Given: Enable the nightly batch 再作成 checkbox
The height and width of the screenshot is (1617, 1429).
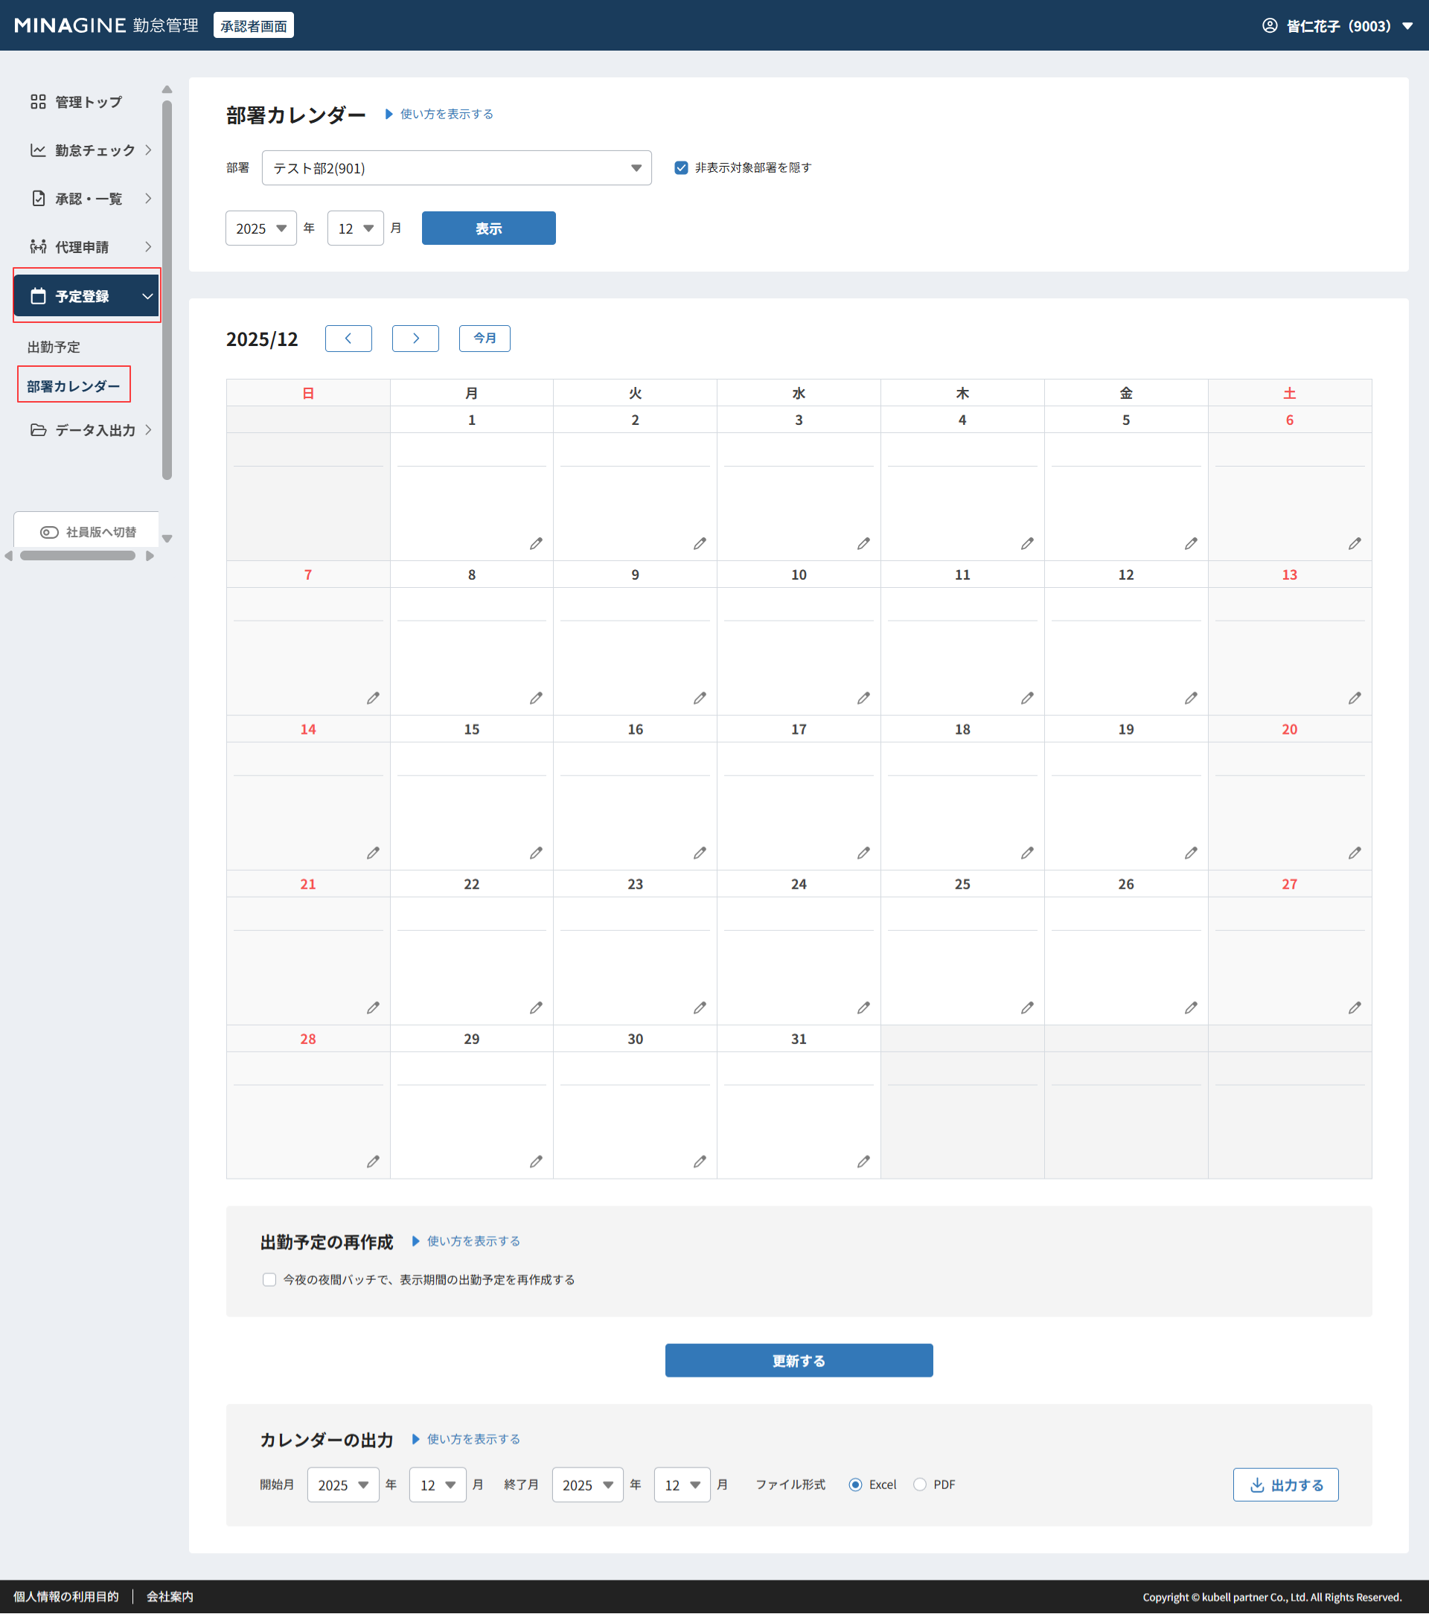Looking at the screenshot, I should tap(269, 1280).
